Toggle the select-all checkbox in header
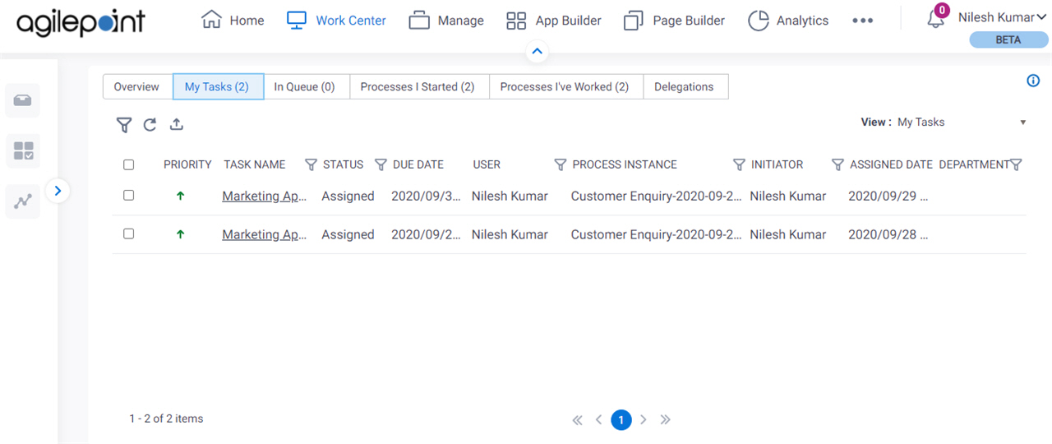The width and height of the screenshot is (1052, 444). [x=128, y=164]
